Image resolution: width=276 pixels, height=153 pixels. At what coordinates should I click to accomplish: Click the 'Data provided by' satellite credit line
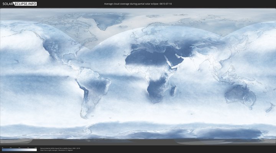tap(60, 148)
